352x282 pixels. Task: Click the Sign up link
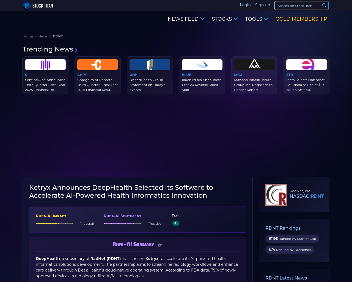pyautogui.click(x=263, y=5)
